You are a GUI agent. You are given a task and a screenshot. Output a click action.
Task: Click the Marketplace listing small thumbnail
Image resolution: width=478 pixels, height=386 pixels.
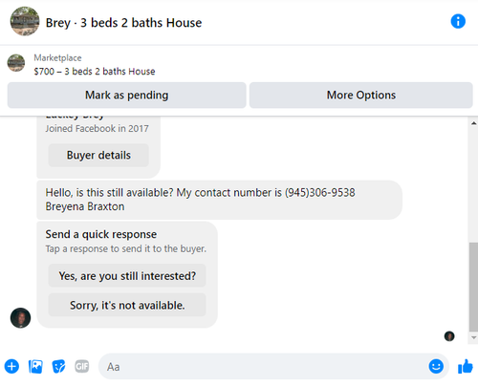(x=16, y=63)
